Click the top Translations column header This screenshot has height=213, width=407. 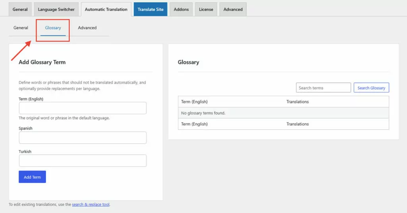pos(297,102)
